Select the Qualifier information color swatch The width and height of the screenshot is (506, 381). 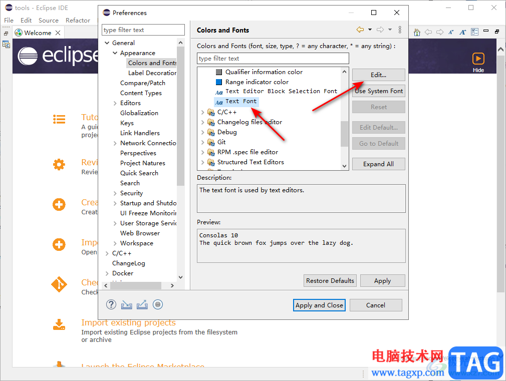tap(219, 72)
